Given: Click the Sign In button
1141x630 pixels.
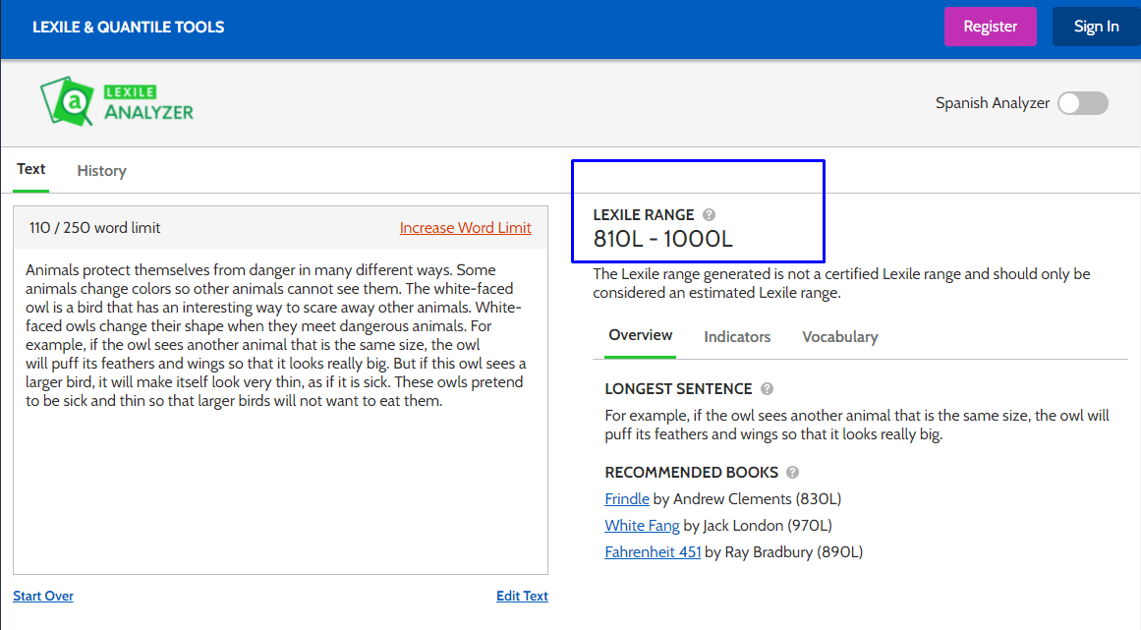Looking at the screenshot, I should coord(1096,27).
